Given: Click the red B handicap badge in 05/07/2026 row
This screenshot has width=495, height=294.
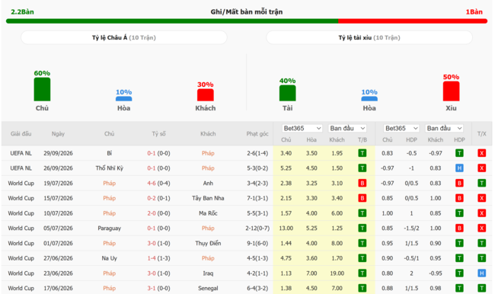Looking at the screenshot, I should (x=459, y=228).
